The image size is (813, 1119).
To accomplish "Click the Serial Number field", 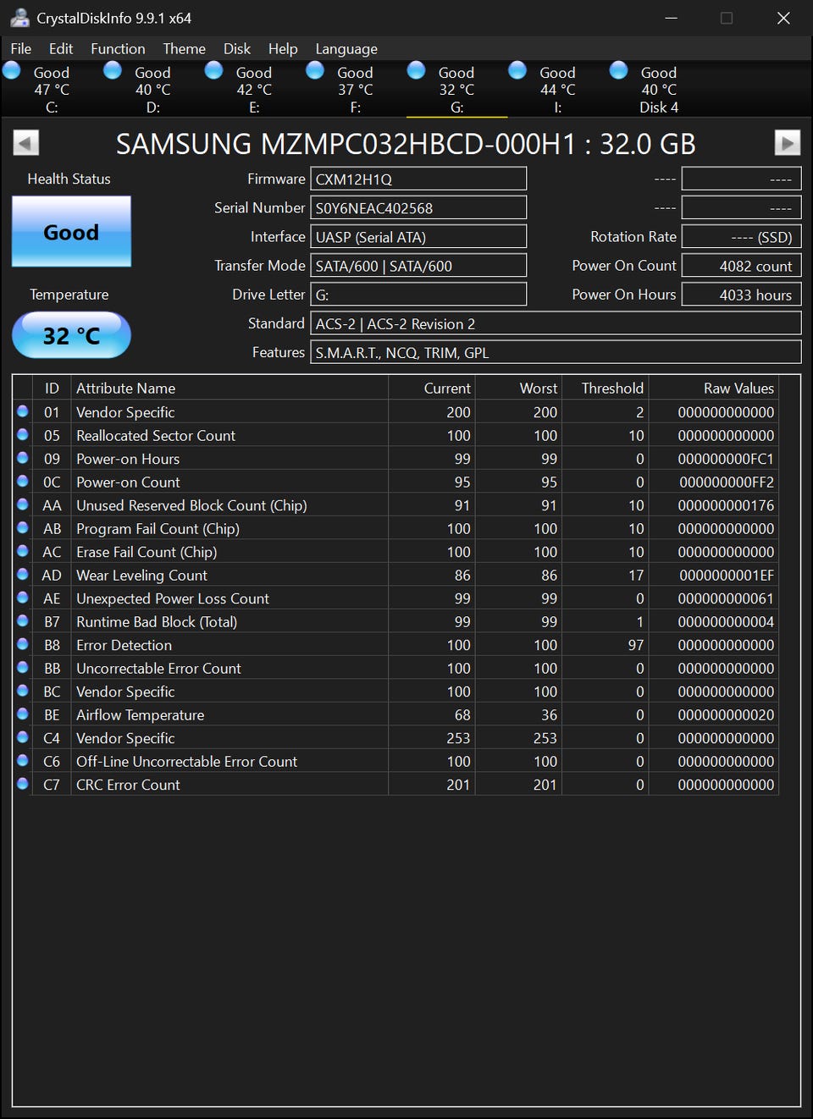I will (418, 207).
